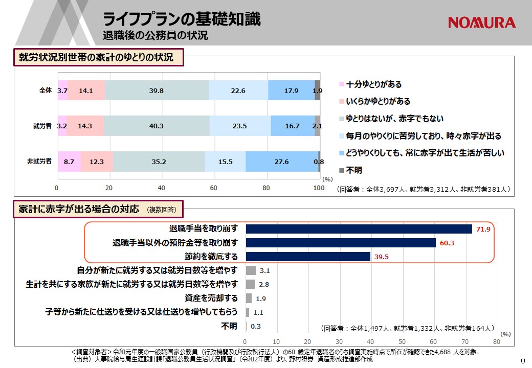Click the pink 十分ゆとりがある legend swatch

pyautogui.click(x=341, y=84)
